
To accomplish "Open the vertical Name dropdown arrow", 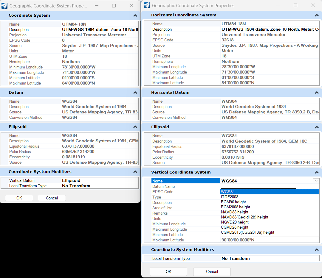I will coord(316,181).
